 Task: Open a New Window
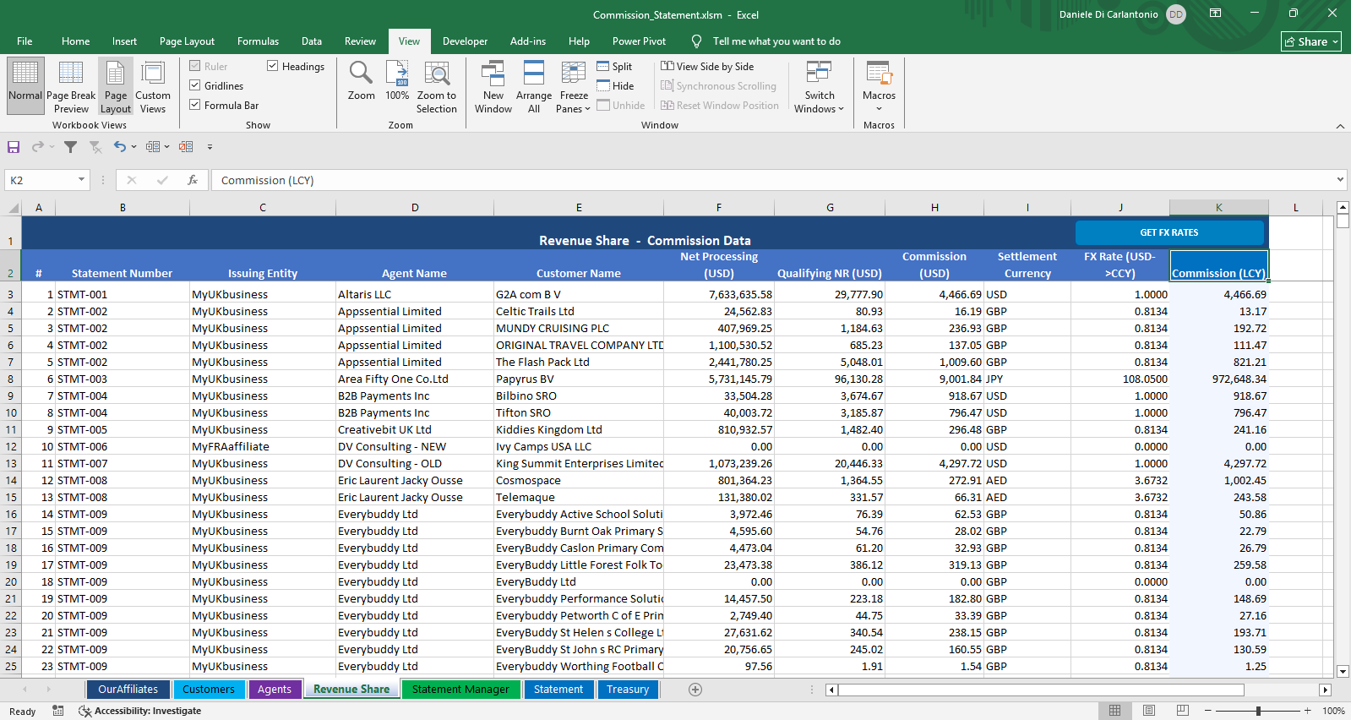click(x=493, y=85)
